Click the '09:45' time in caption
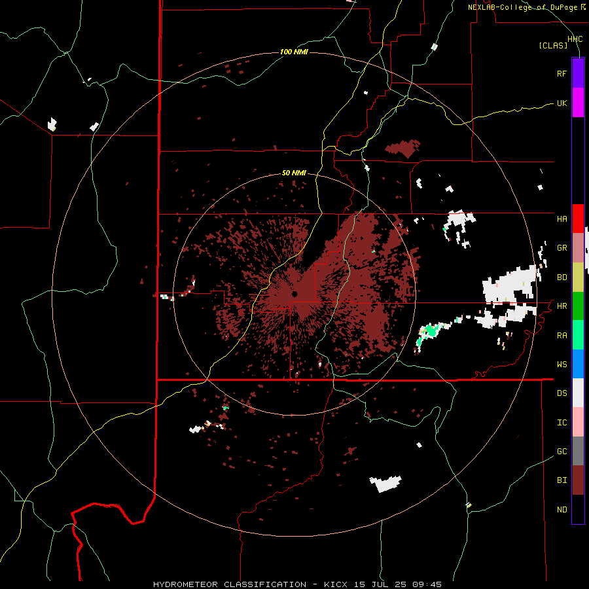The width and height of the screenshot is (589, 589). [426, 584]
